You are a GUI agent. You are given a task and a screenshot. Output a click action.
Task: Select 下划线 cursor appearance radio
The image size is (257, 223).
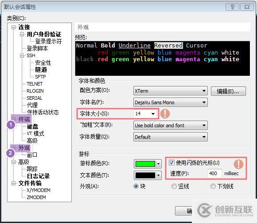point(213,186)
